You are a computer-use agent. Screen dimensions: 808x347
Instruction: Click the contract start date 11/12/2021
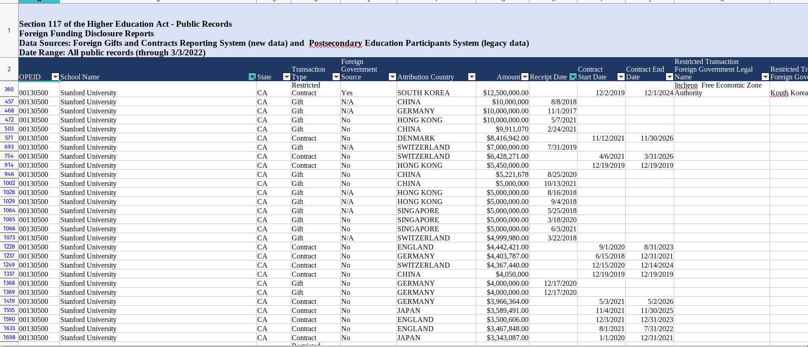click(601, 138)
